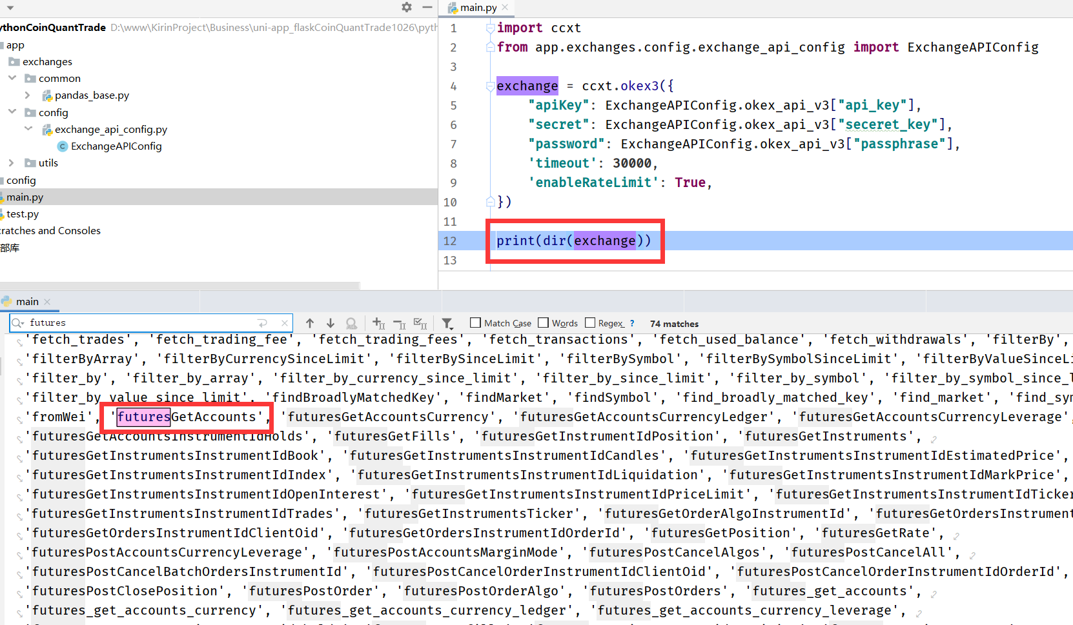The height and width of the screenshot is (625, 1073).
Task: Click the clear search X button
Action: pos(284,322)
